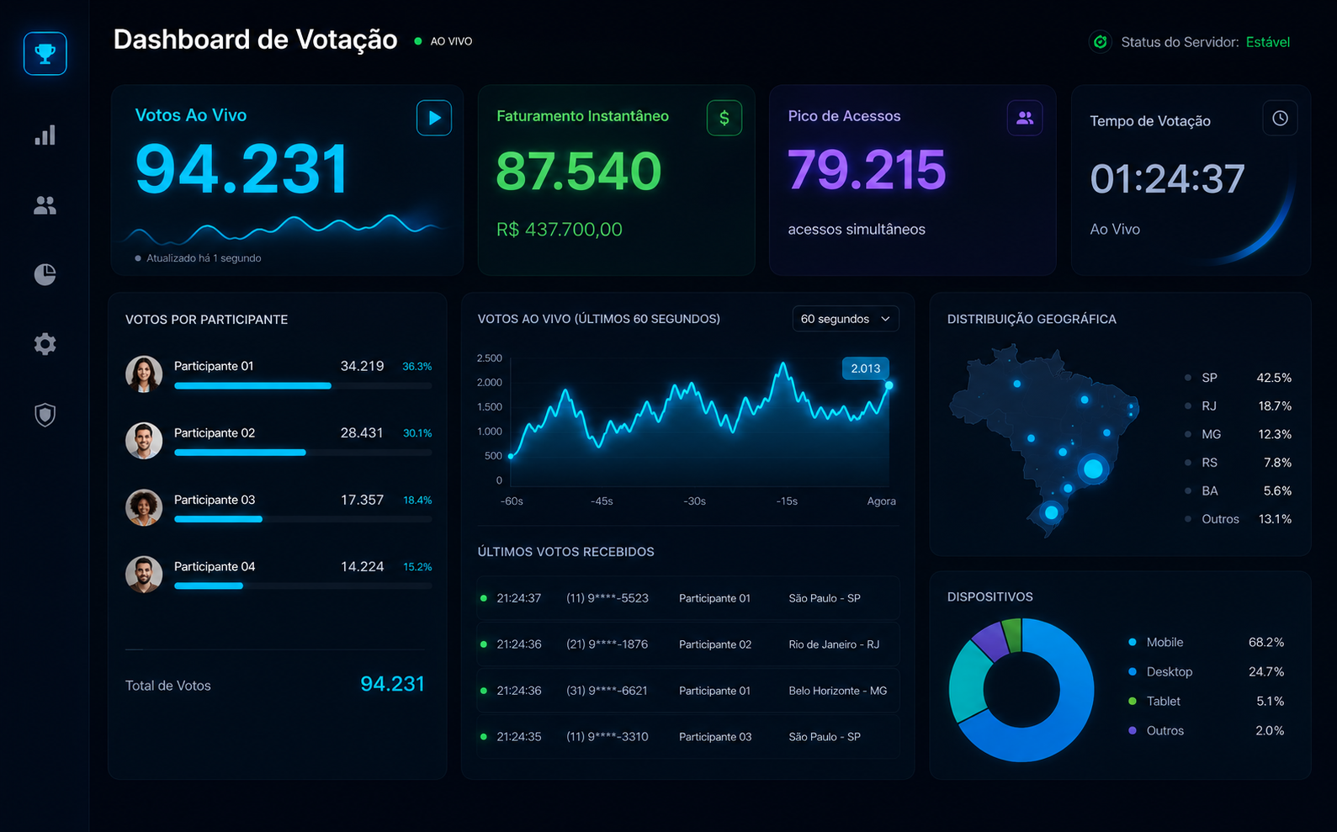Click the Desktop legend entry
1337x832 pixels.
1207,672
